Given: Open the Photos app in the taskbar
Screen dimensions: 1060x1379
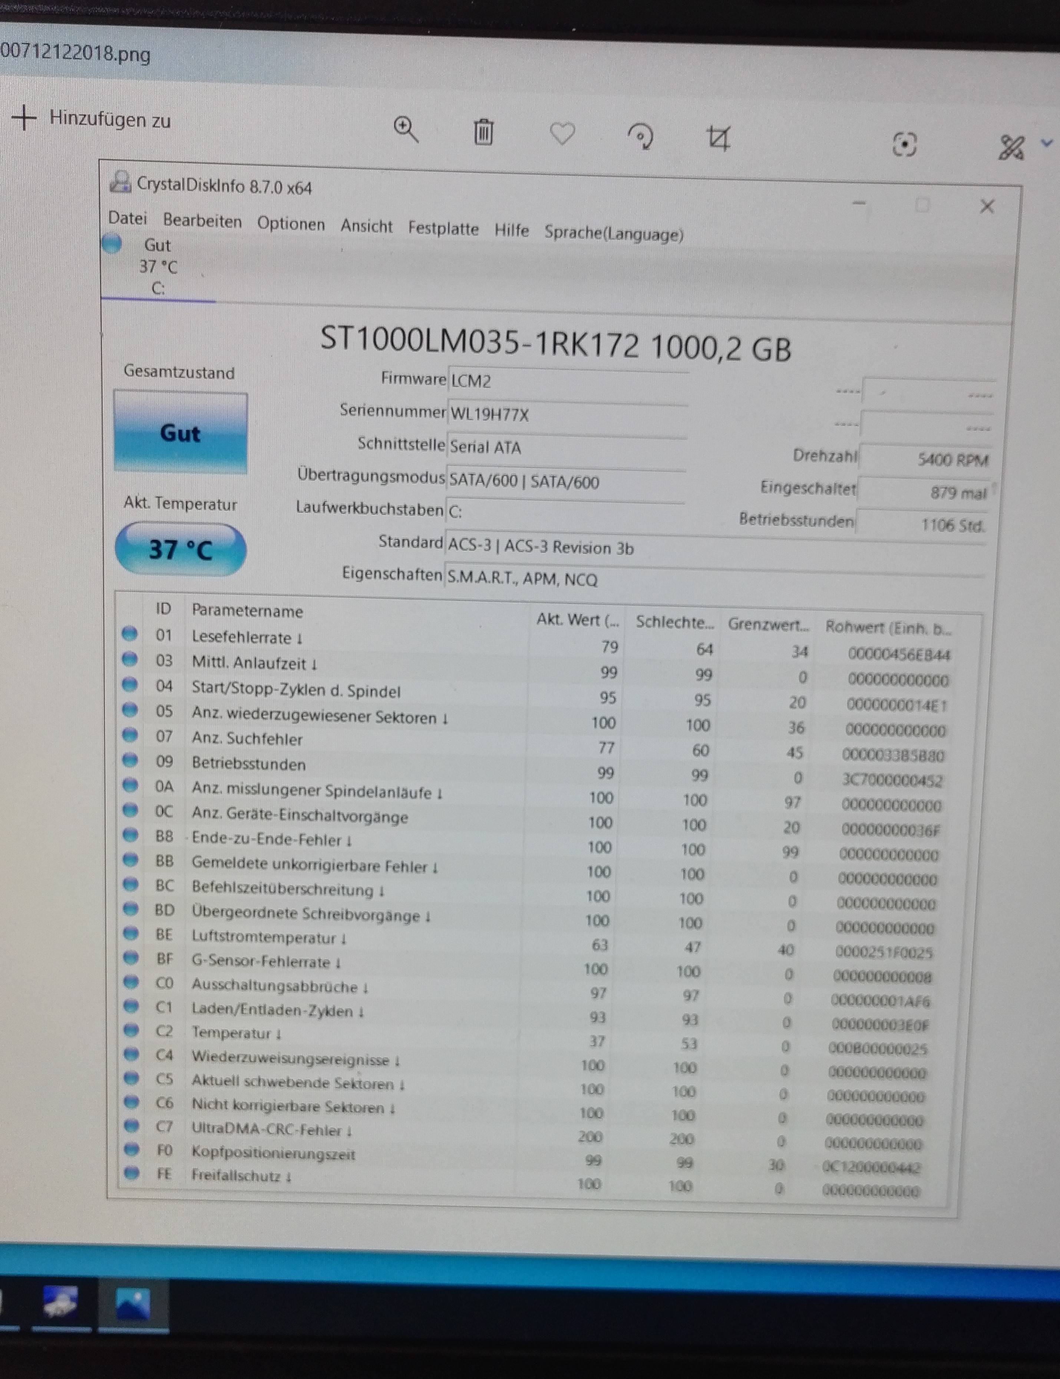Looking at the screenshot, I should (133, 1304).
